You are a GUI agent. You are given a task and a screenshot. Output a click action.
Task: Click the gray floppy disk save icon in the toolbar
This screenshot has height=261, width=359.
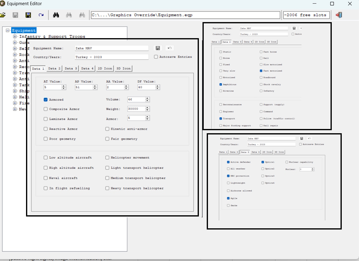pos(15,15)
